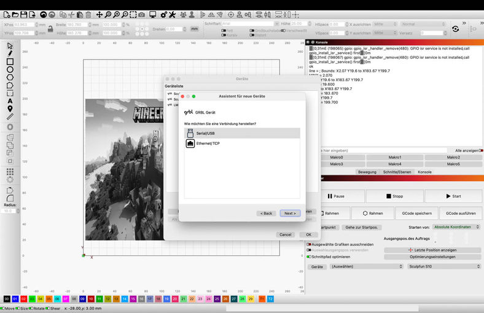Click Back in the device wizard
484x313 pixels.
(x=266, y=213)
